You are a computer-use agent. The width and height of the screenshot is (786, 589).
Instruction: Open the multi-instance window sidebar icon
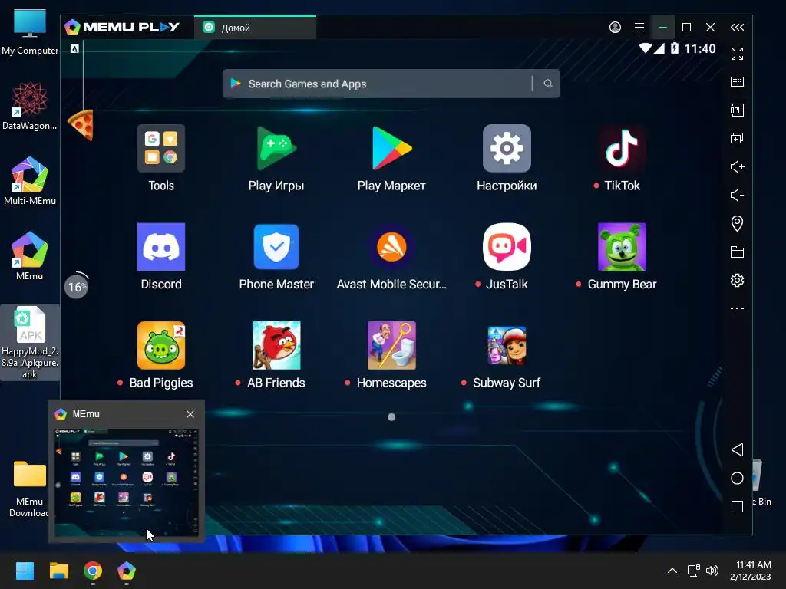tap(737, 138)
